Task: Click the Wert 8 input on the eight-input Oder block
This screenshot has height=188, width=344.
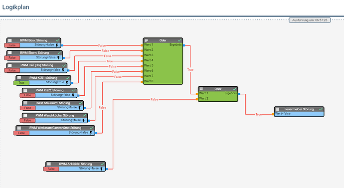Action: (149, 81)
